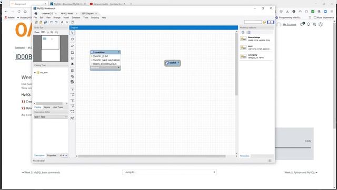Open the Bird's Eye zoom percentage dropdown

point(48,32)
